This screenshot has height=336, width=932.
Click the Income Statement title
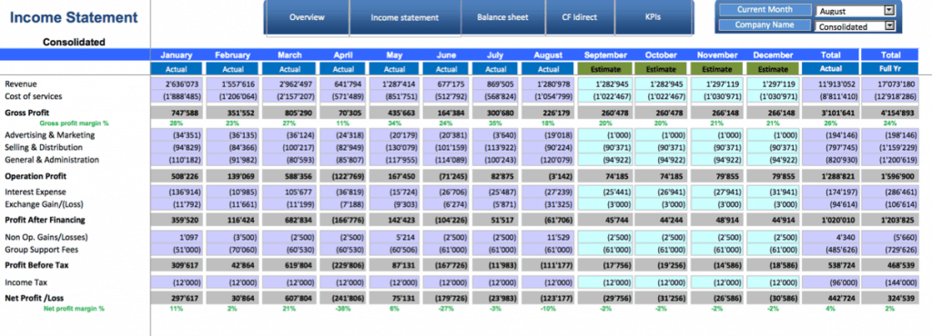coord(75,18)
